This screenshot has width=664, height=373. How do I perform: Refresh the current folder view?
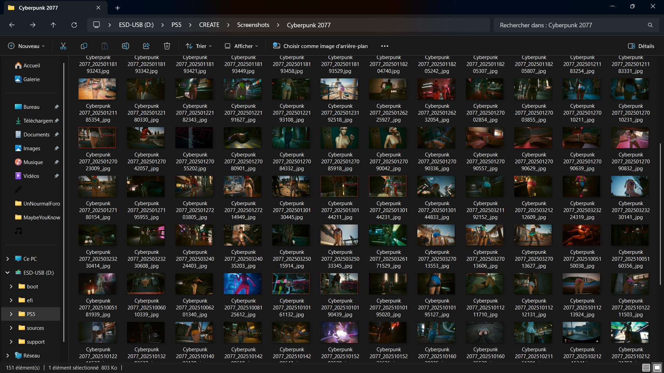point(74,25)
